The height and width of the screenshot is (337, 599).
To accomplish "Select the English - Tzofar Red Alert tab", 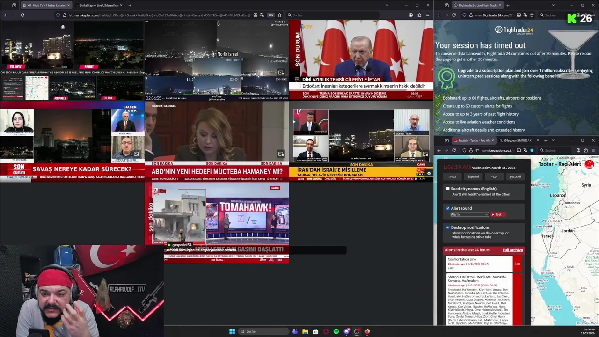I will click(x=474, y=140).
